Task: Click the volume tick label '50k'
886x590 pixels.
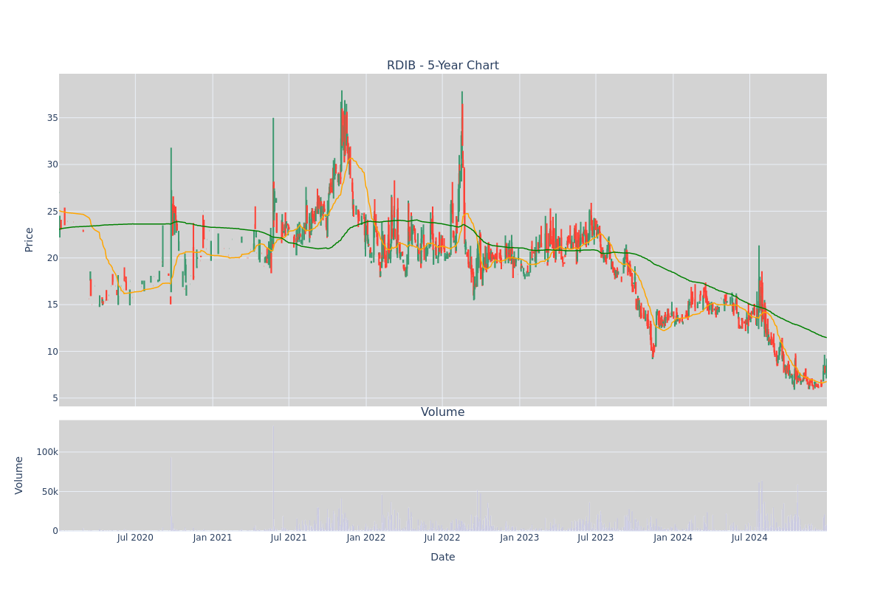Action: 50,491
